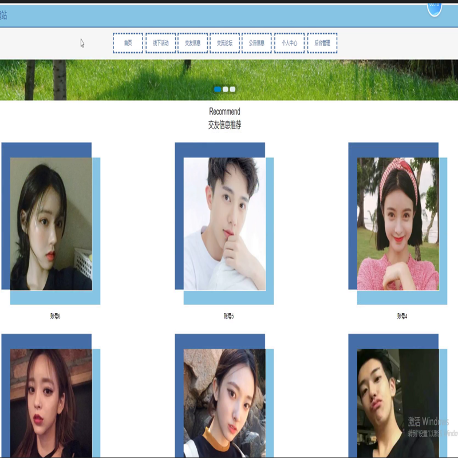
Task: Jump to the last carousel indicator dot
Action: pos(232,89)
